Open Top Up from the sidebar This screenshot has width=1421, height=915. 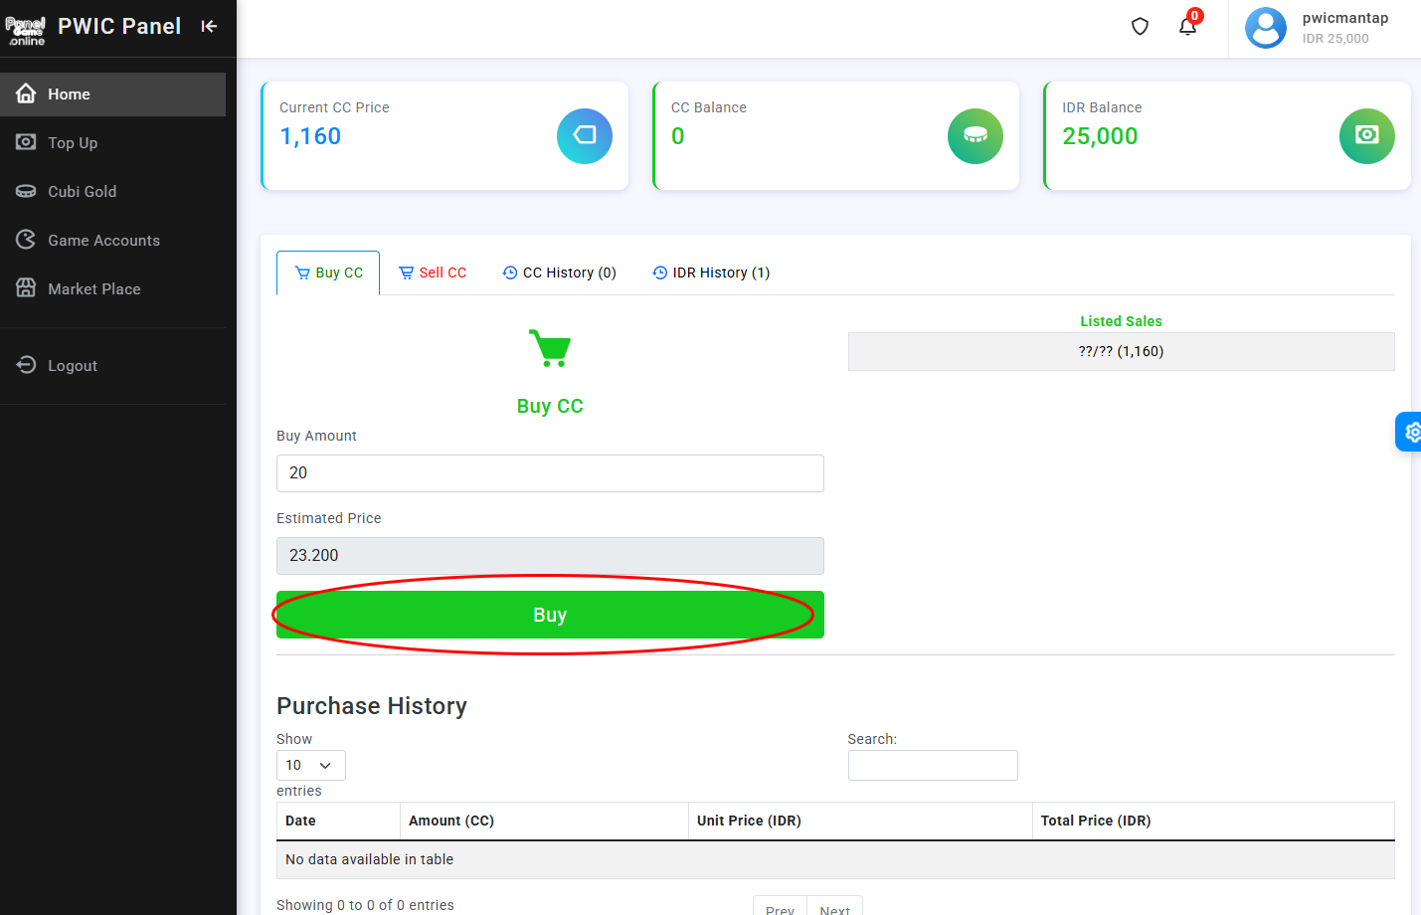[x=73, y=143]
